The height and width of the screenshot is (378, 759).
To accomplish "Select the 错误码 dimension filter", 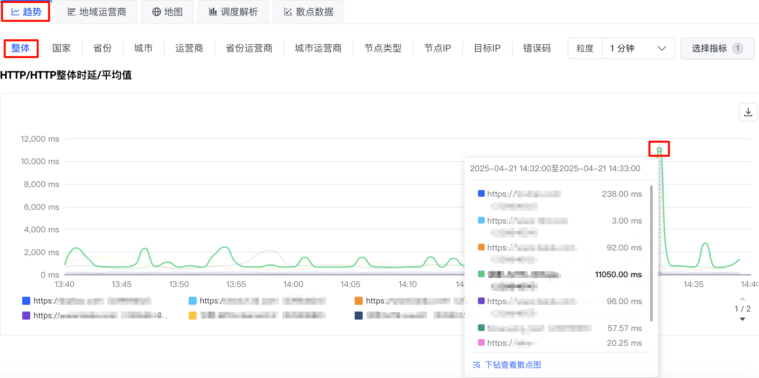I will point(537,48).
